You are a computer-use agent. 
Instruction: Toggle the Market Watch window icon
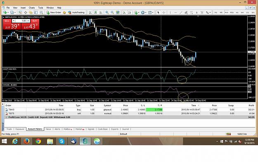pos(20,12)
